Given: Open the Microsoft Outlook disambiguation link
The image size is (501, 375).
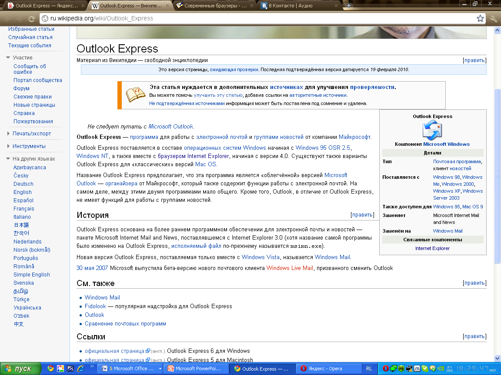Looking at the screenshot, I should click(170, 127).
